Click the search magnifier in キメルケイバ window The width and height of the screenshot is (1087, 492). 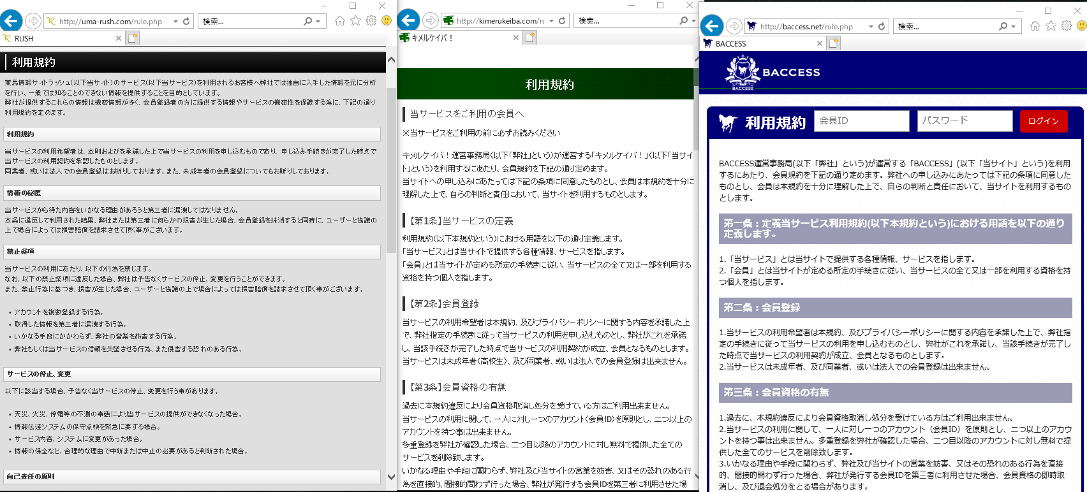(x=684, y=20)
